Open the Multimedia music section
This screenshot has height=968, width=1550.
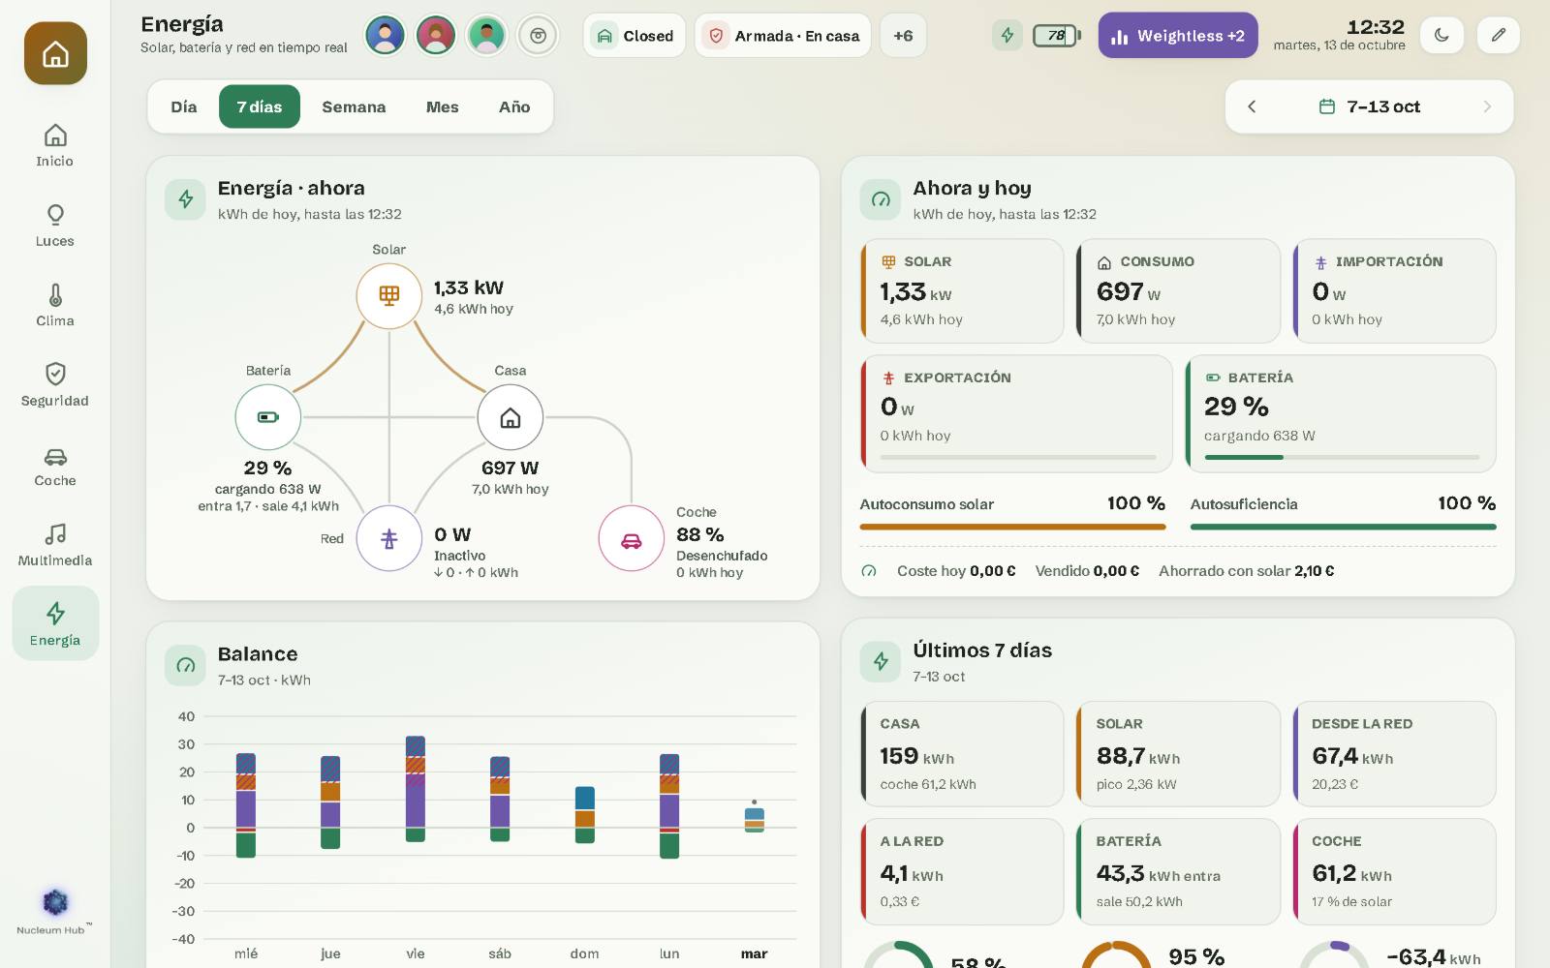(55, 544)
